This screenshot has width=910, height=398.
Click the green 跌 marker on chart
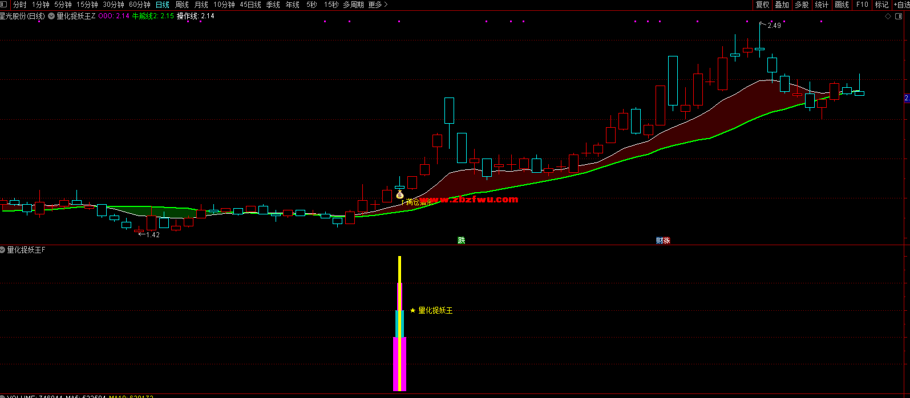(461, 241)
